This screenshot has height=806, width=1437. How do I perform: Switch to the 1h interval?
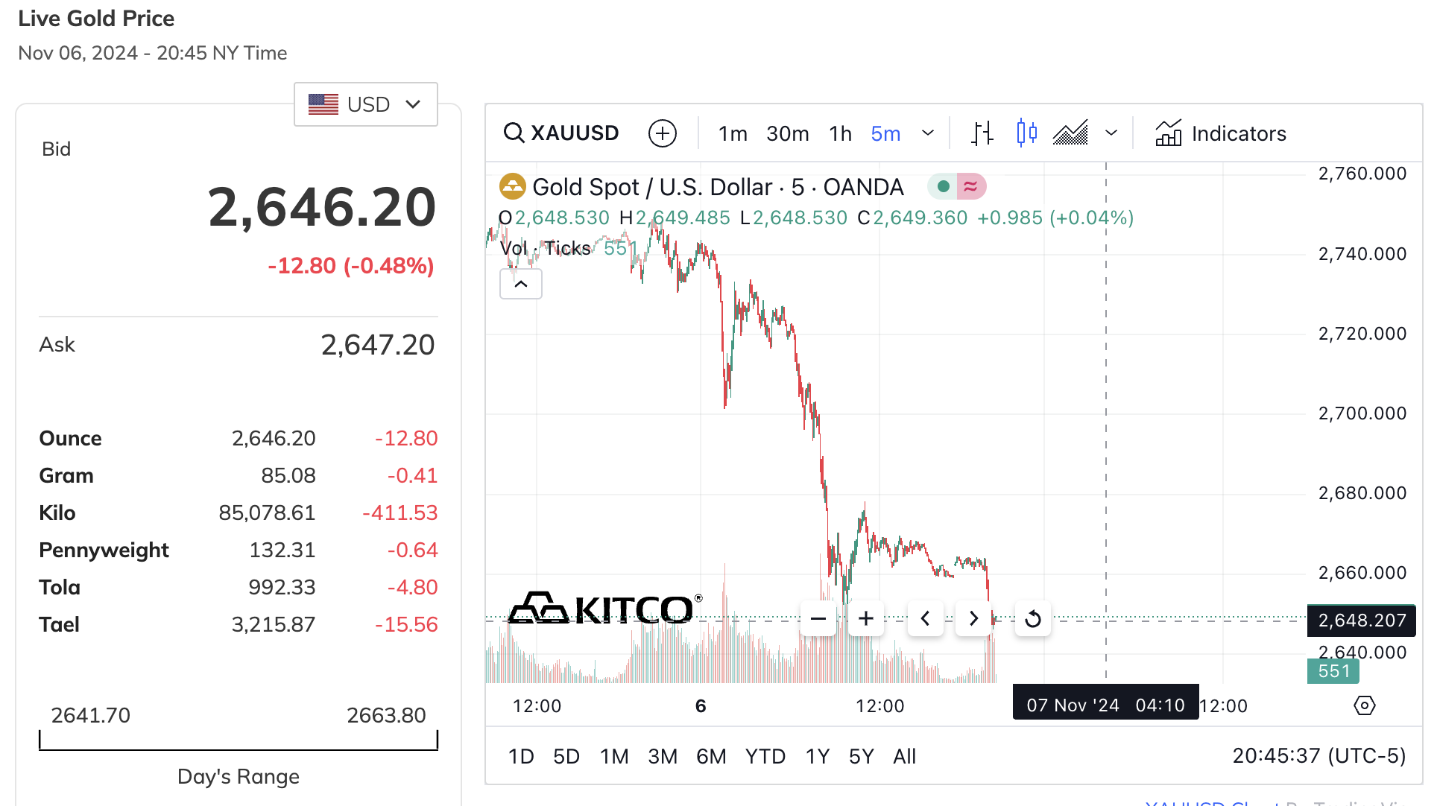tap(840, 133)
